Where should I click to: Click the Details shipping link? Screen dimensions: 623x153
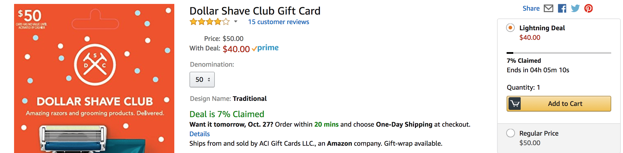[x=200, y=134]
